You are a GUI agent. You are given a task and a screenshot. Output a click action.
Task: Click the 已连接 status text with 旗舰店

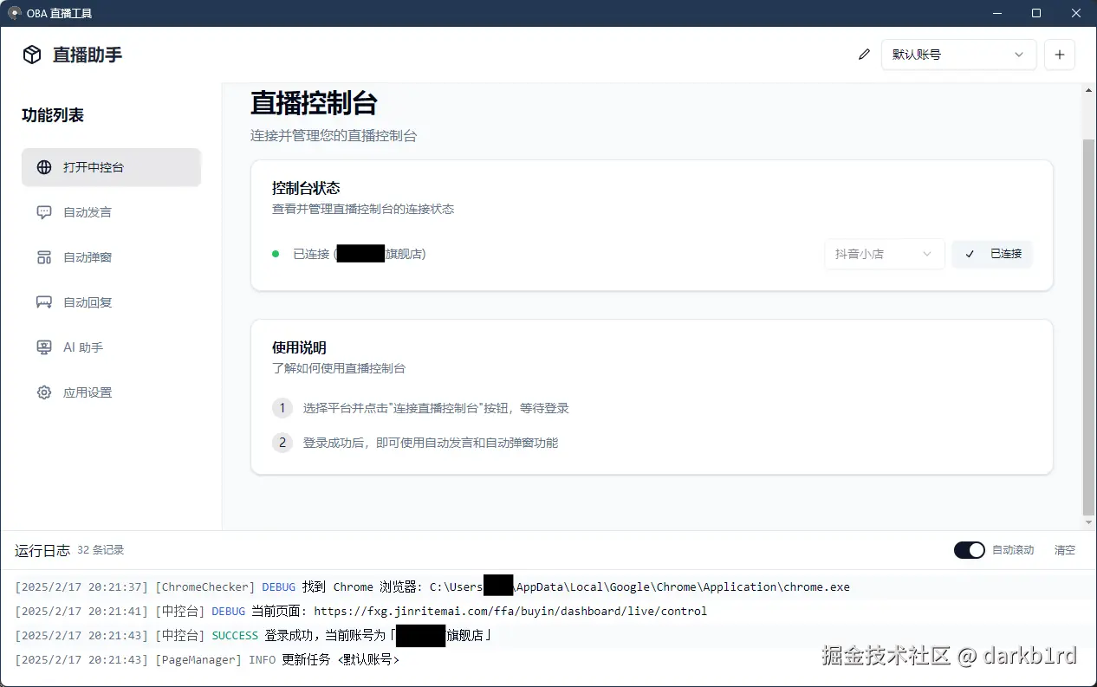pos(360,254)
